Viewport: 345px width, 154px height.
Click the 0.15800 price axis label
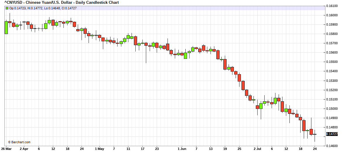[x=332, y=34]
